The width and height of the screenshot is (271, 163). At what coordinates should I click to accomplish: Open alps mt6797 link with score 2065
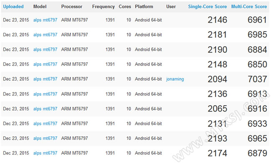45,109
